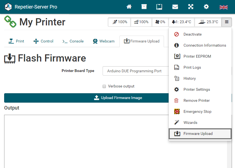Open the archive box icon in top bar
This screenshot has height=168, width=235.
pos(144,7)
